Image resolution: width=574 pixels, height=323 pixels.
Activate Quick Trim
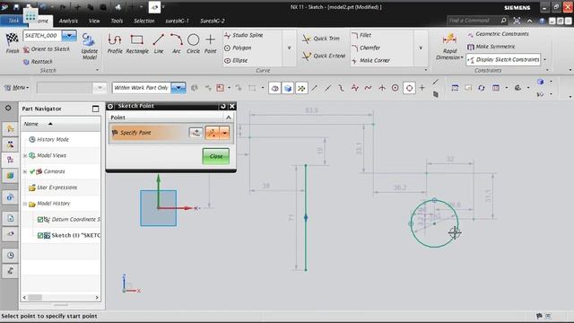[321, 39]
